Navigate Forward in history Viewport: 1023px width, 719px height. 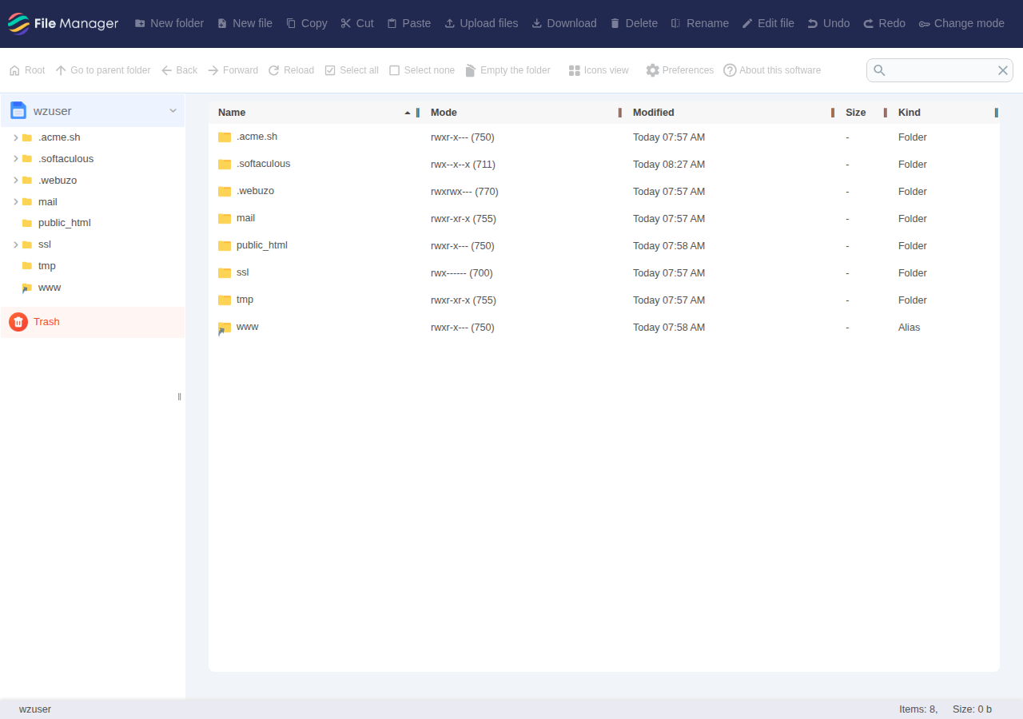[x=233, y=70]
